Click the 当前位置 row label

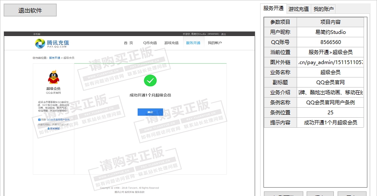[280, 52]
